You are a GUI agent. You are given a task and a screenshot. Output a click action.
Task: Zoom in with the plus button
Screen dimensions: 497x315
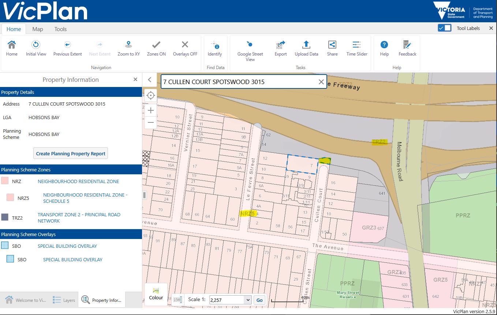point(150,110)
